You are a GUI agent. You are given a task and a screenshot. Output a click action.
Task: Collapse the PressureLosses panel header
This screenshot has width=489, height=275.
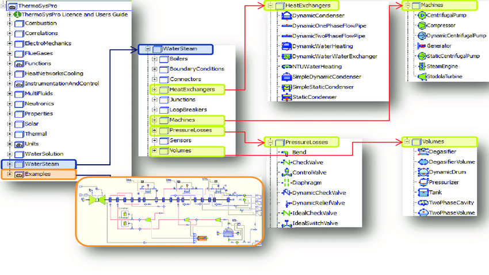tap(270, 142)
